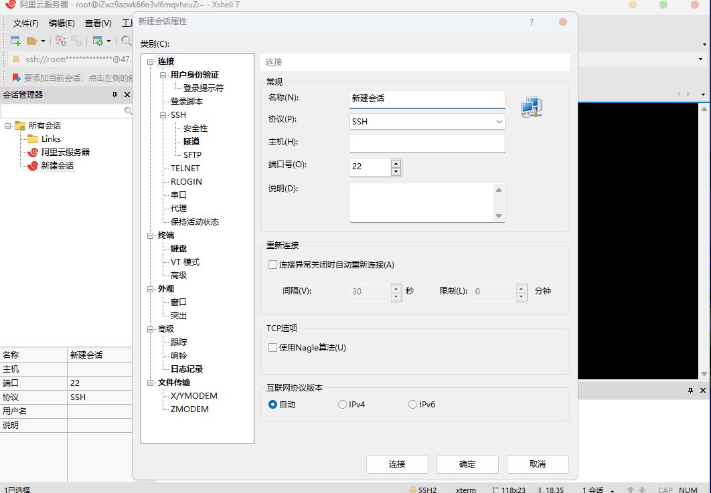Open the 文件(F) menu

coord(26,23)
